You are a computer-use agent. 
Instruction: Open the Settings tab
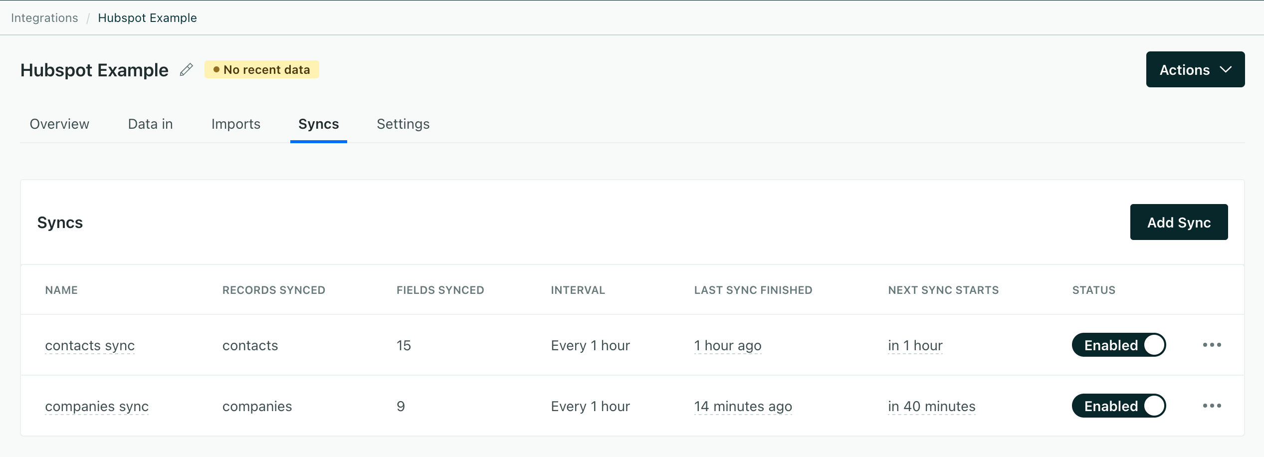point(403,124)
